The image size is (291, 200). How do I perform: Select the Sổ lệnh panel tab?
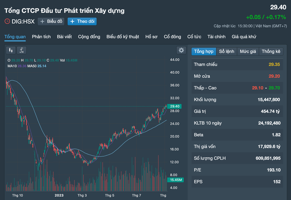coord(226,51)
